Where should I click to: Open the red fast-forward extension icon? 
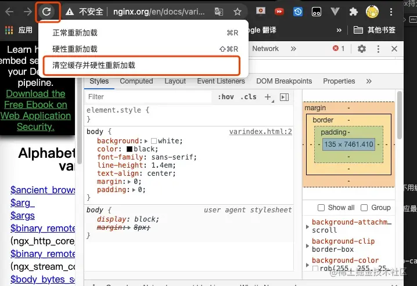tap(279, 12)
